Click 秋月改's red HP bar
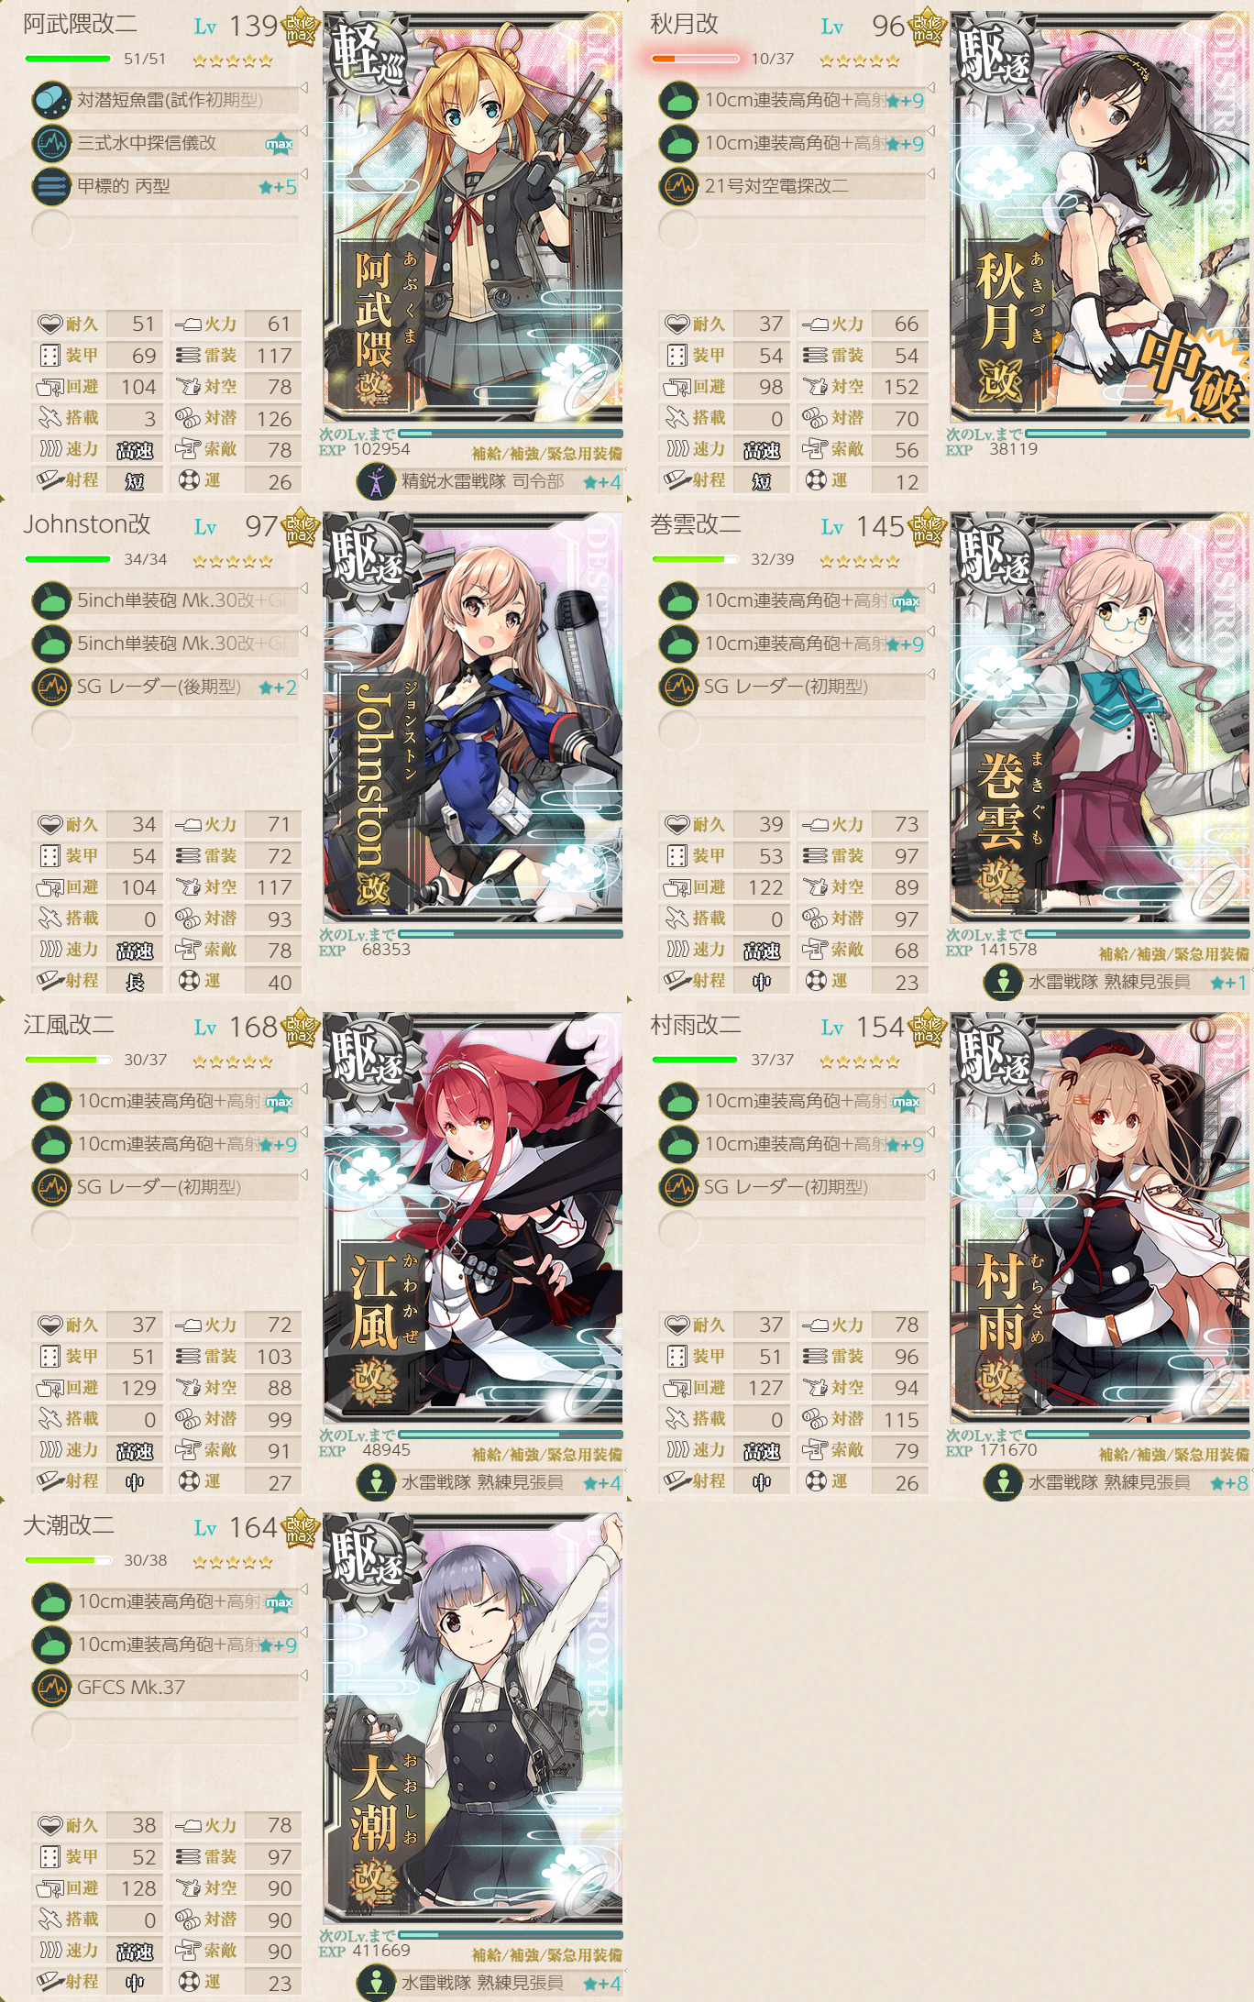The height and width of the screenshot is (2002, 1254). [694, 59]
